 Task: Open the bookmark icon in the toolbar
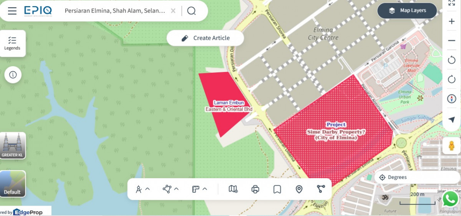point(277,189)
